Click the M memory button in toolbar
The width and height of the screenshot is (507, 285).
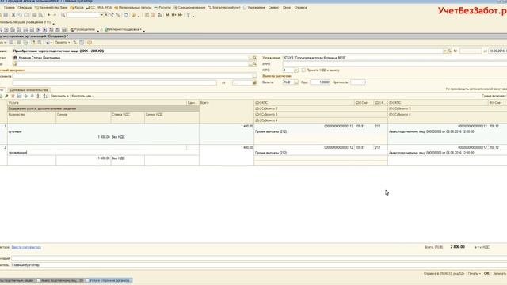click(x=167, y=15)
